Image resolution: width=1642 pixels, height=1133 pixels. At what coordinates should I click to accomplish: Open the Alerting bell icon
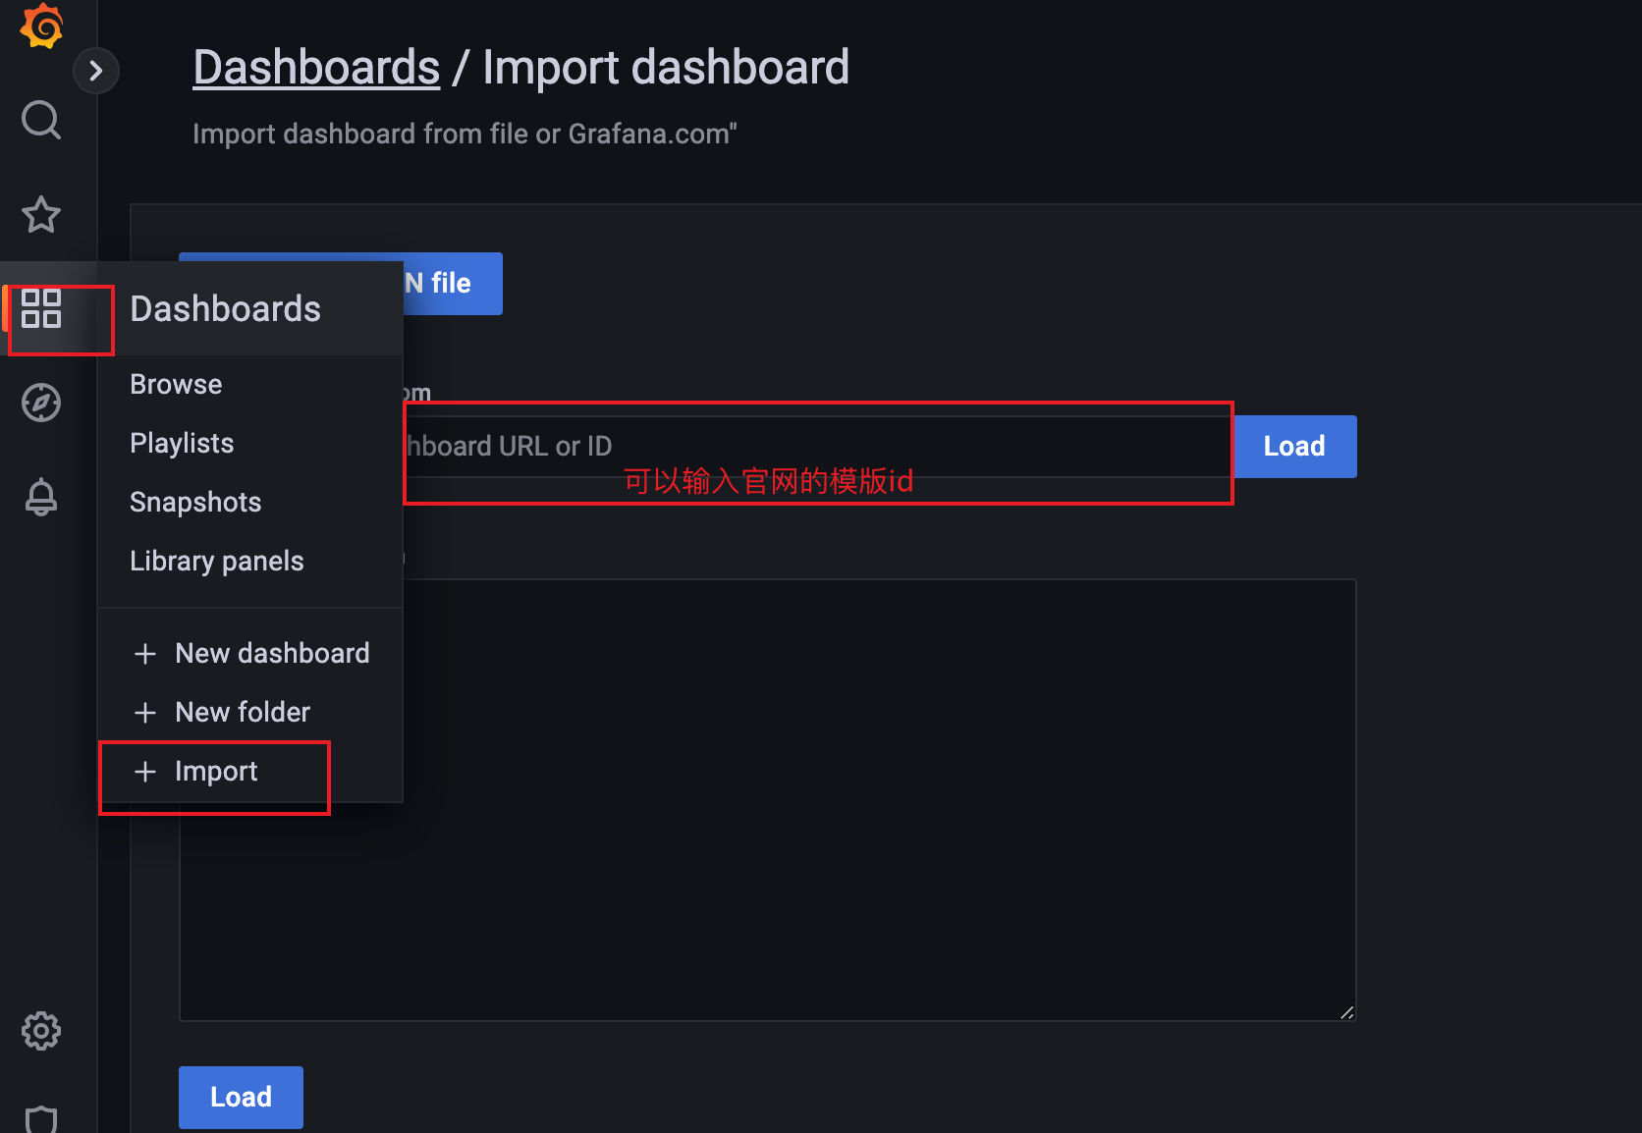pyautogui.click(x=41, y=497)
